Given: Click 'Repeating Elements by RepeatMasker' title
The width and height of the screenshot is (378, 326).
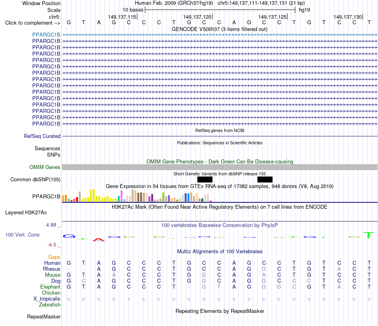Looking at the screenshot, I should pos(220,311).
